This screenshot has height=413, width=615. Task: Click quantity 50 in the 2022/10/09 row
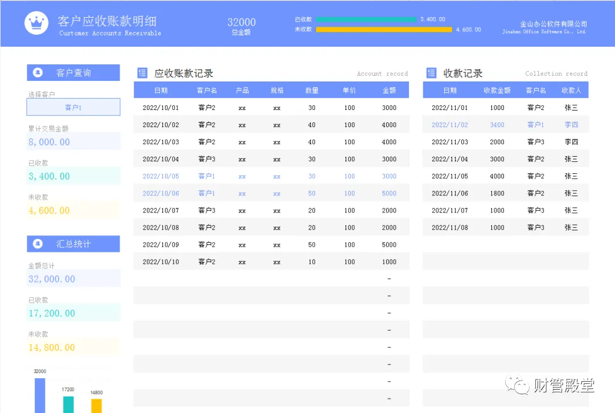point(312,244)
